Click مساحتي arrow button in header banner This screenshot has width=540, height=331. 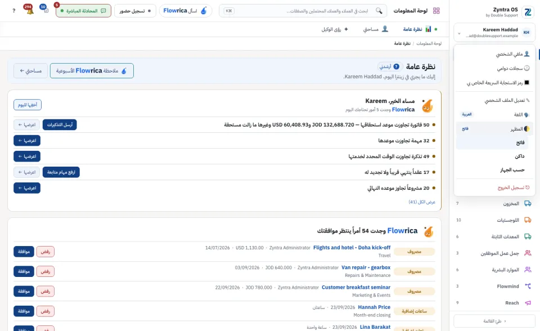point(30,71)
